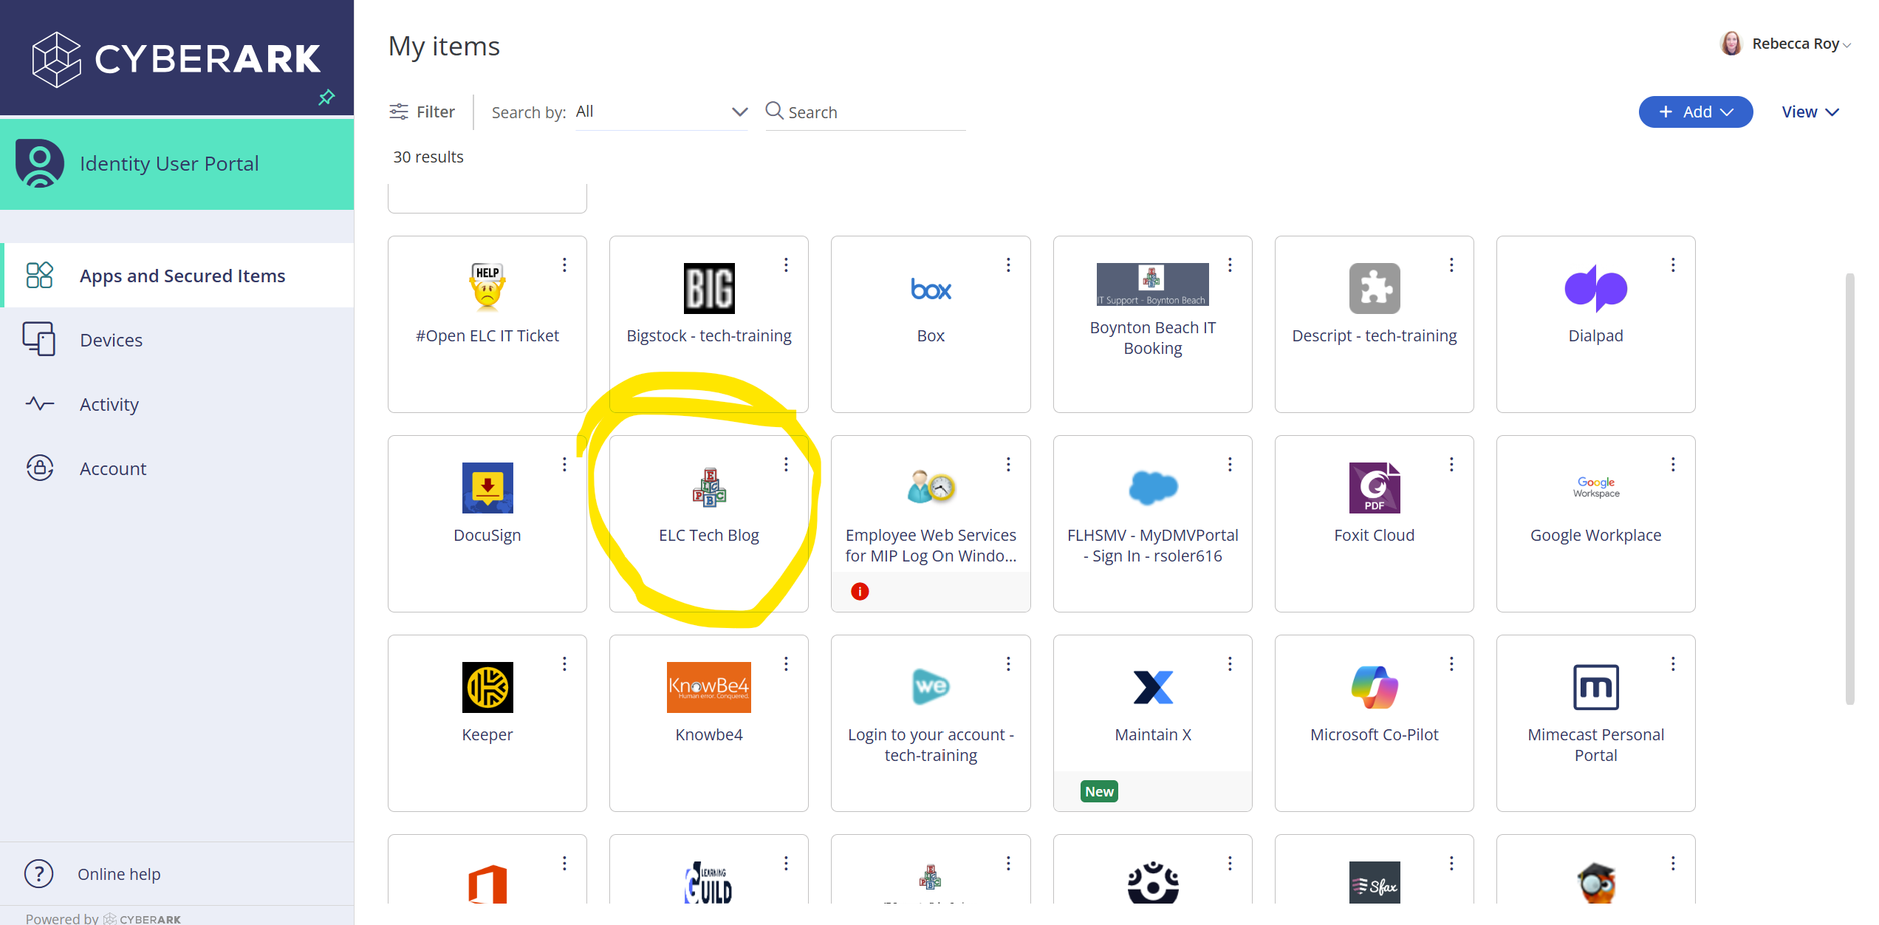This screenshot has height=925, width=1879.
Task: Open the Dialpad app icon
Action: pos(1595,288)
